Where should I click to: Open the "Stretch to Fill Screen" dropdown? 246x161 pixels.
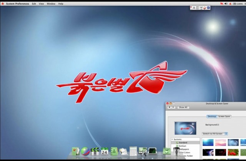pyautogui.click(x=215, y=134)
